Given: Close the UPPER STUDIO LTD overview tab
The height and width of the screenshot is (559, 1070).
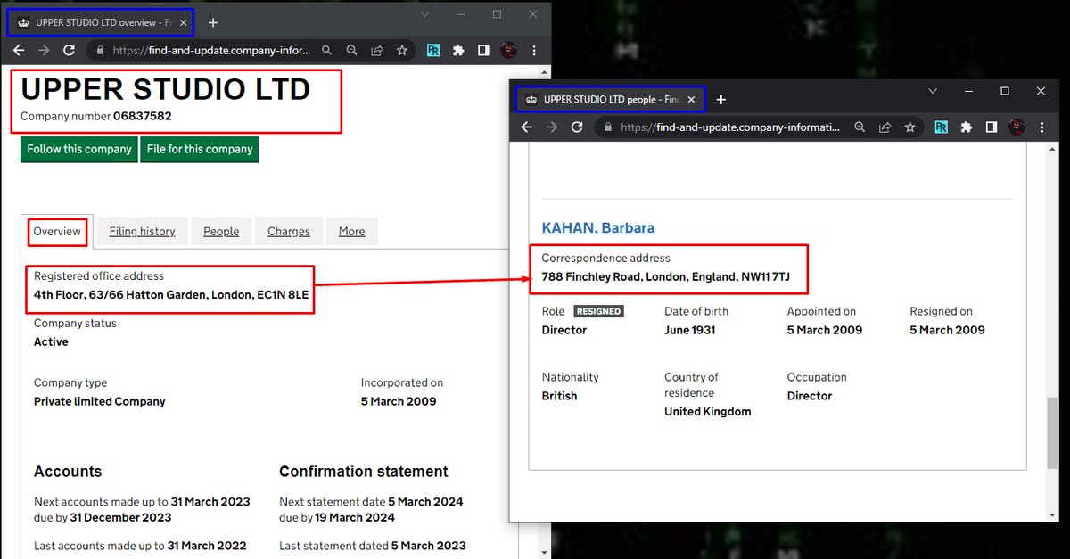Looking at the screenshot, I should (183, 22).
